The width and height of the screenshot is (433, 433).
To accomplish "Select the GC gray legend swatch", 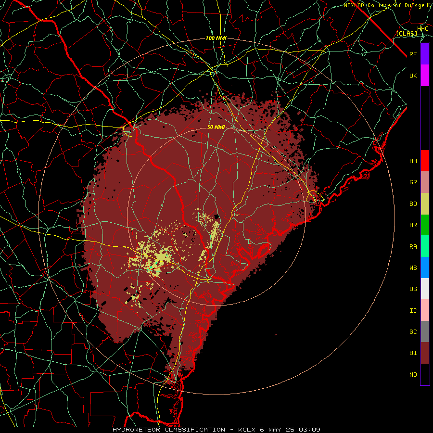I will tap(425, 331).
